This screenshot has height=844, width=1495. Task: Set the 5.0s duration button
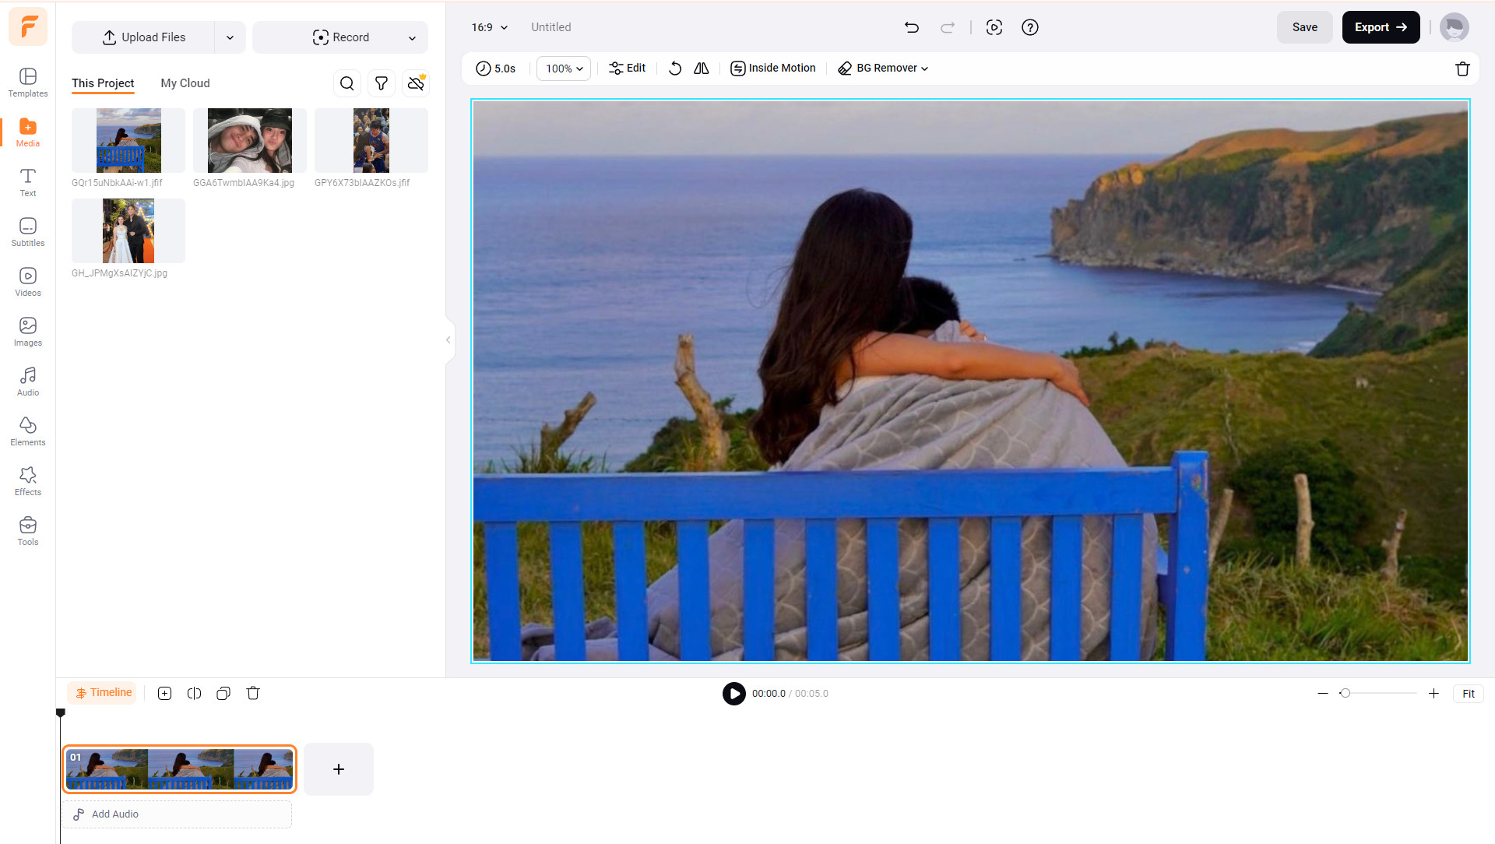coord(496,69)
